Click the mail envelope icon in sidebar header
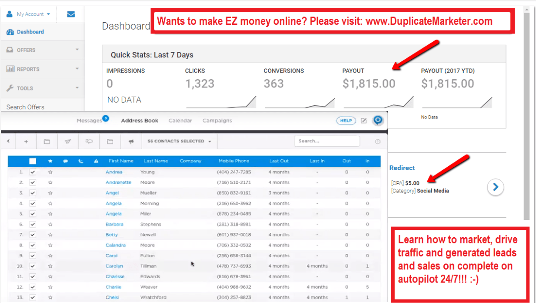Viewport: 536px width, 303px height. pos(71,14)
